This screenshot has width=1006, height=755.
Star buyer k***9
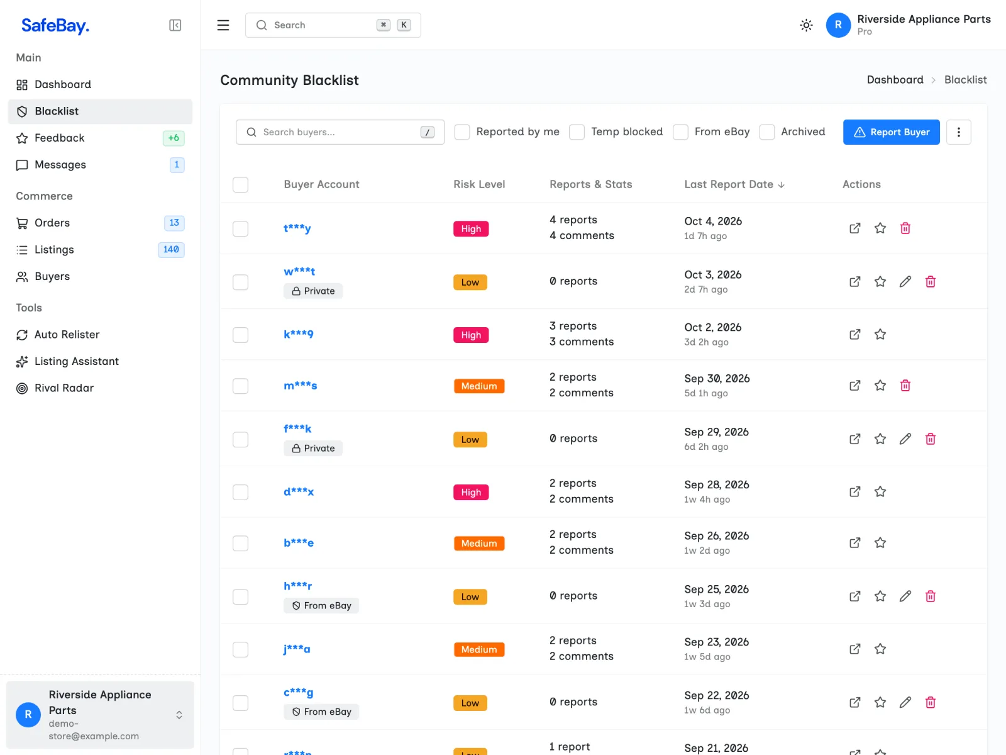point(880,335)
